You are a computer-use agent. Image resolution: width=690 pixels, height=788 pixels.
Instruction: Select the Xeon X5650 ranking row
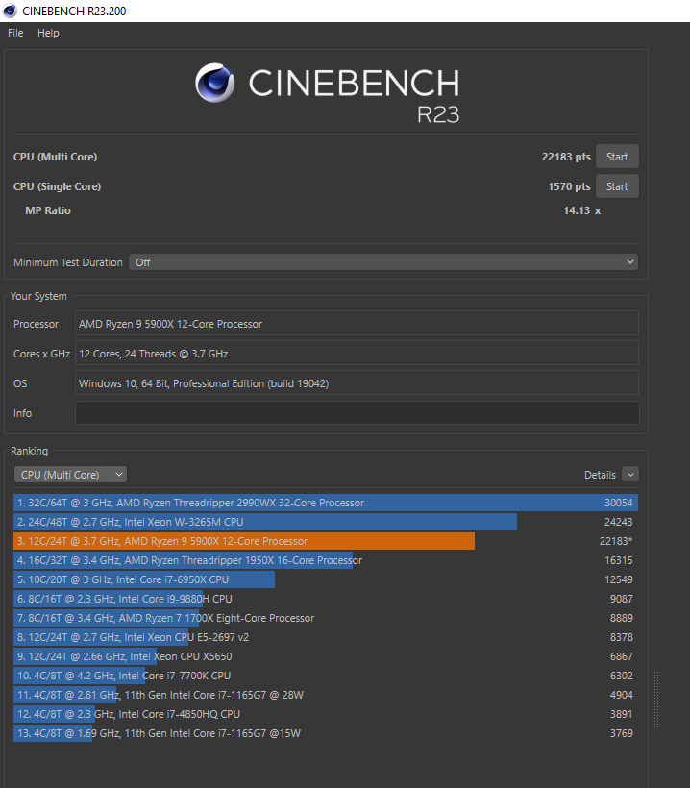tap(326, 656)
